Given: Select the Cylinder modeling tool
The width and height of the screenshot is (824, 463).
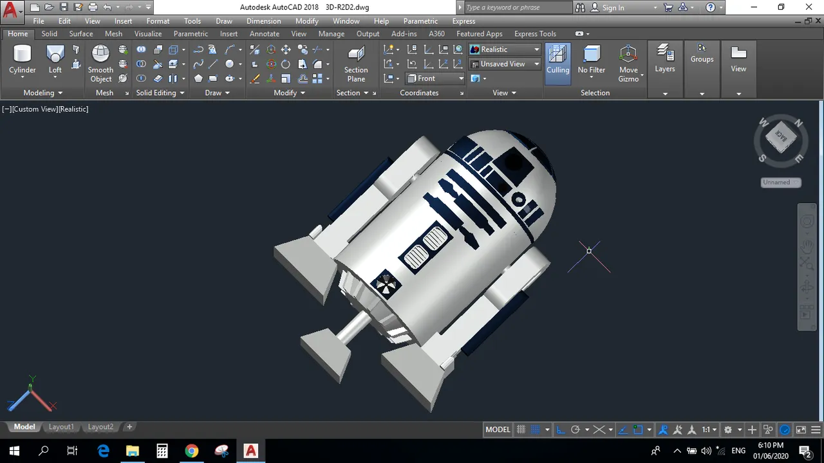Looking at the screenshot, I should pos(23,61).
